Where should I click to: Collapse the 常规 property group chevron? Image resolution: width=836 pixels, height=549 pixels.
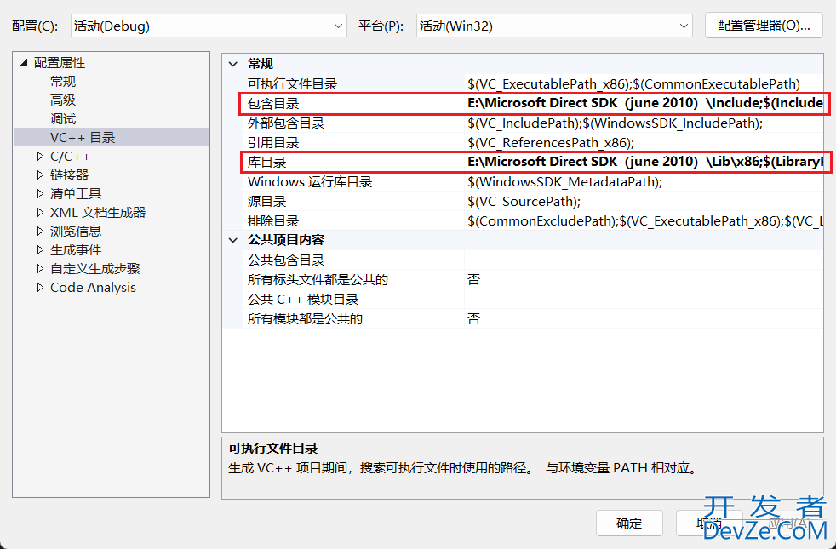click(x=233, y=64)
